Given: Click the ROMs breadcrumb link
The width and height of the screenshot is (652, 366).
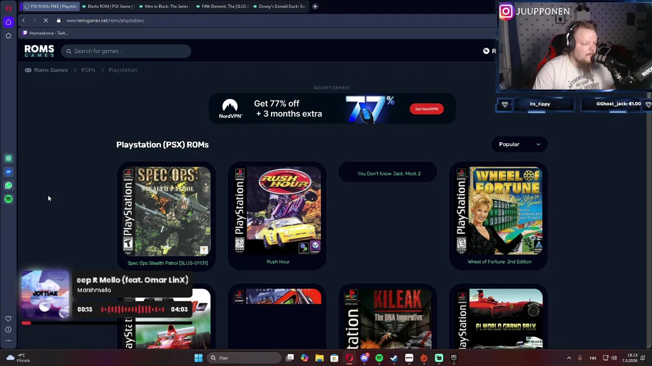Looking at the screenshot, I should click(88, 70).
